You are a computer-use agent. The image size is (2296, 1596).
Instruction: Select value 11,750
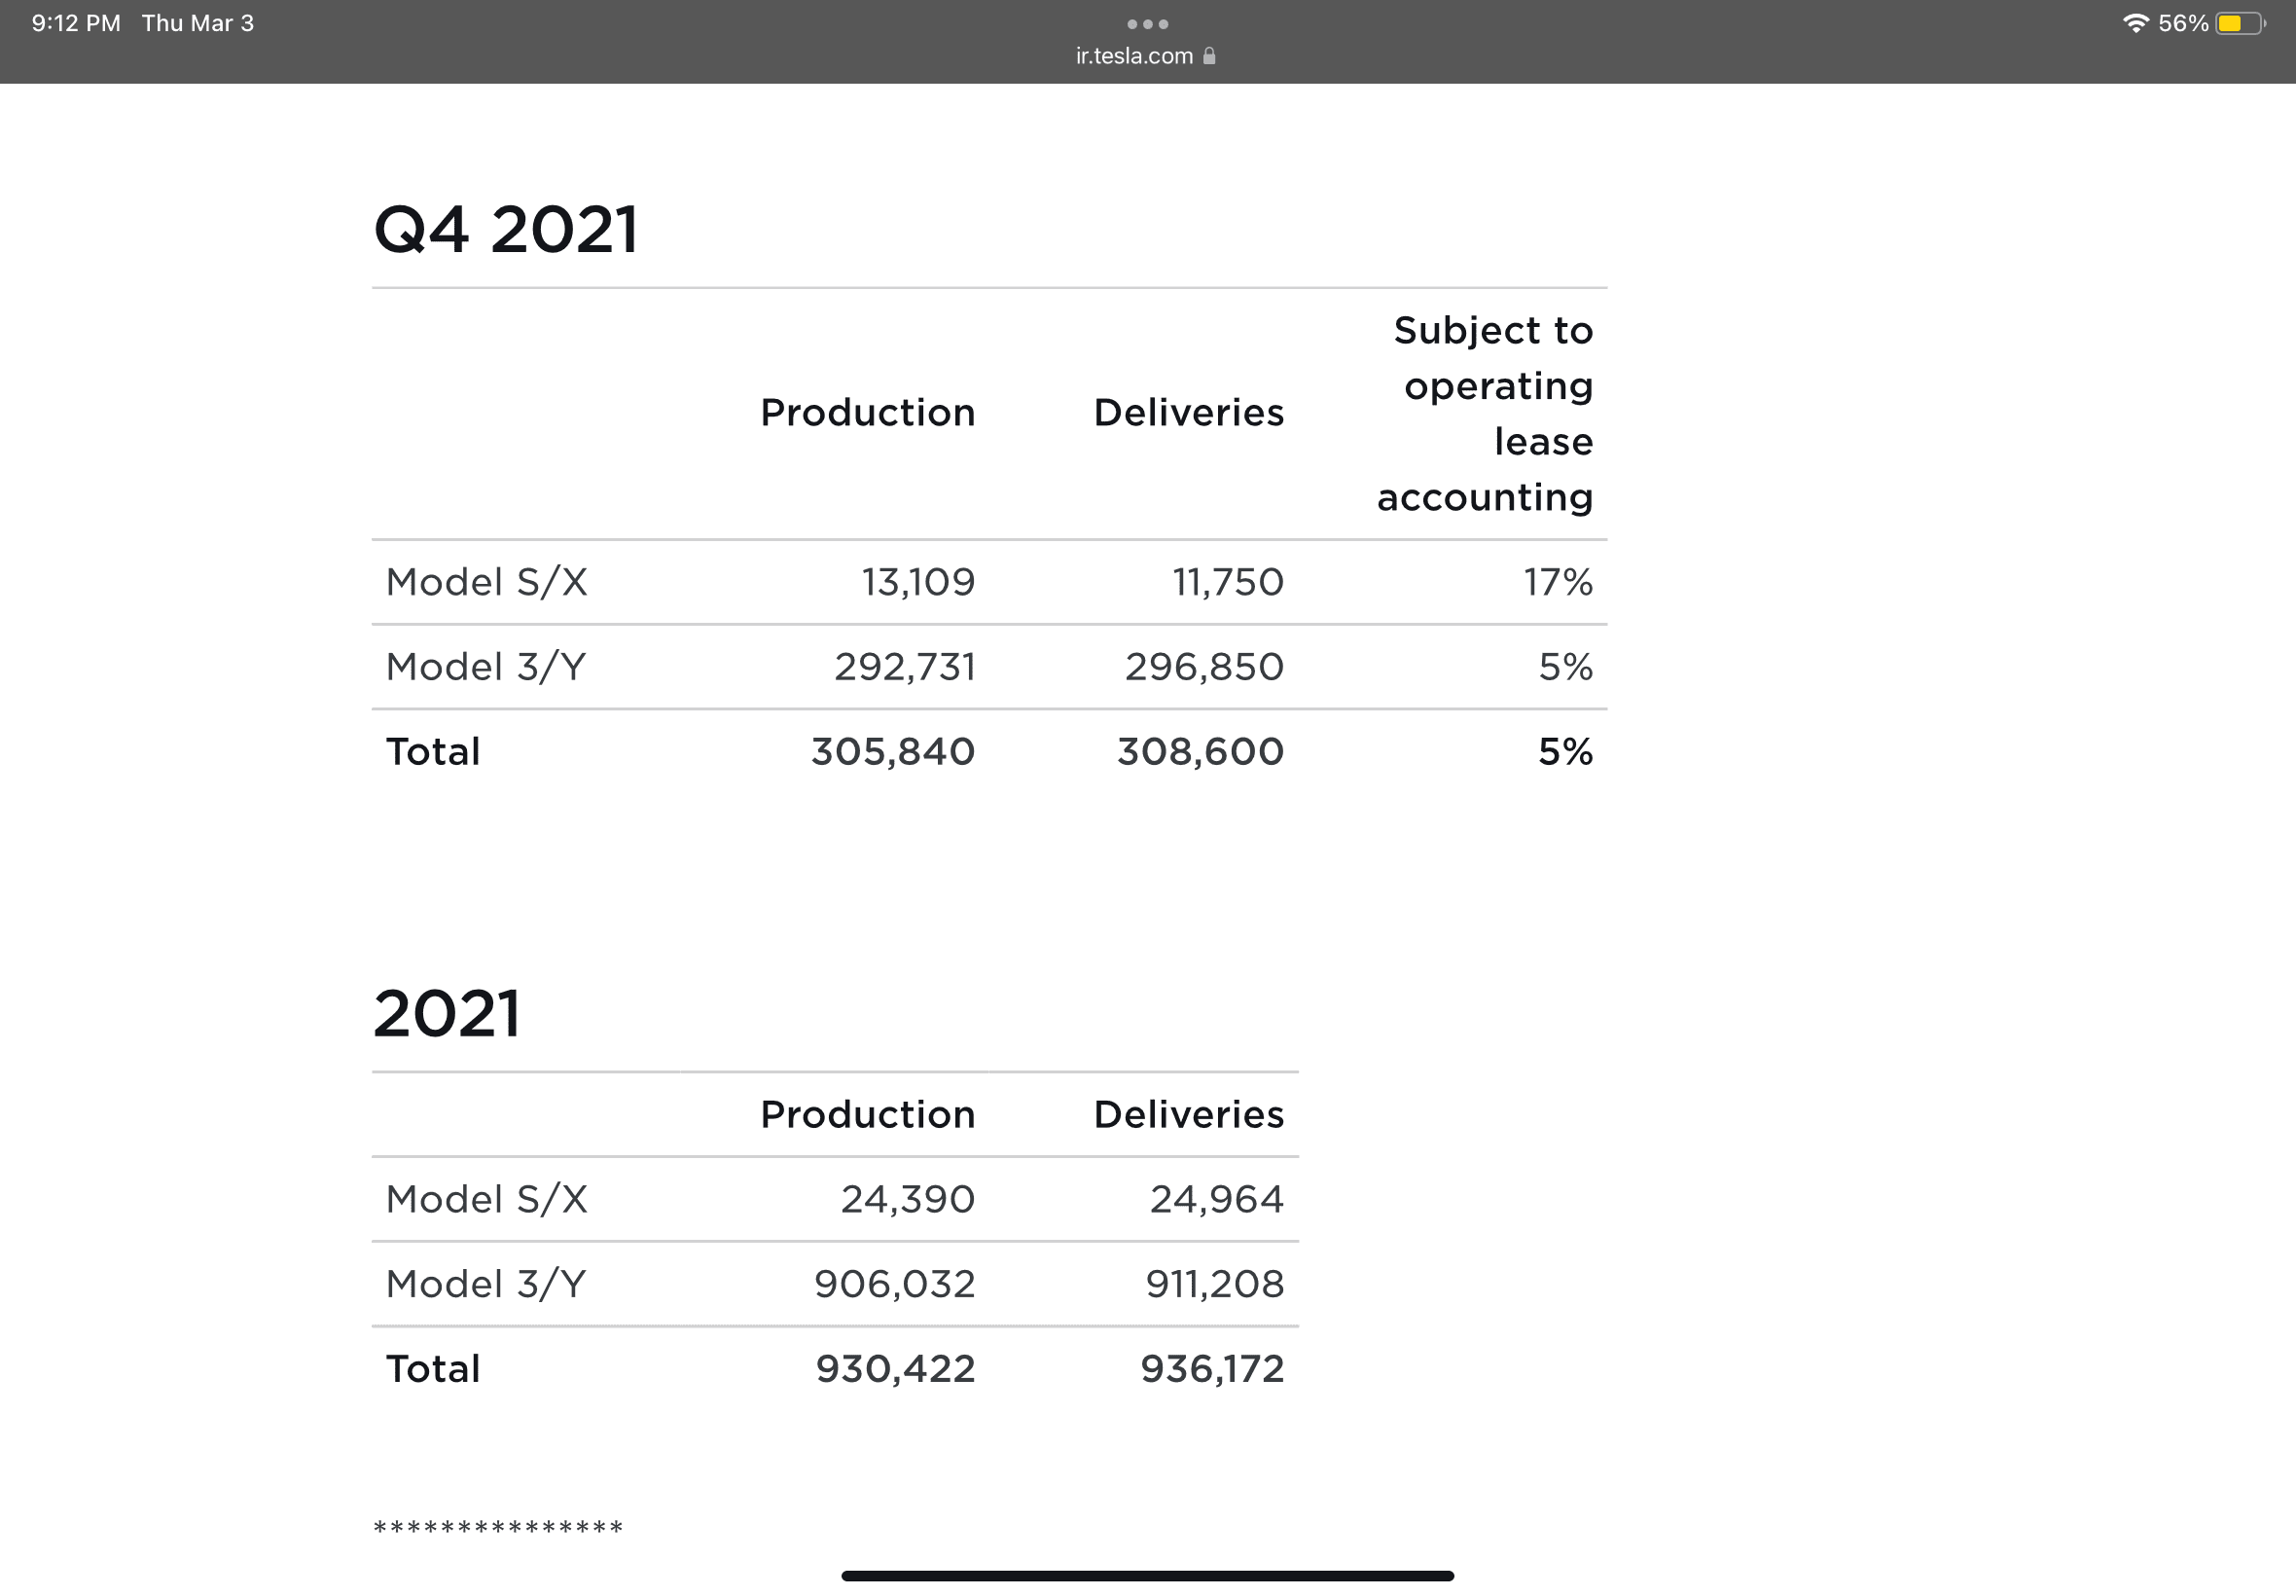1229,582
